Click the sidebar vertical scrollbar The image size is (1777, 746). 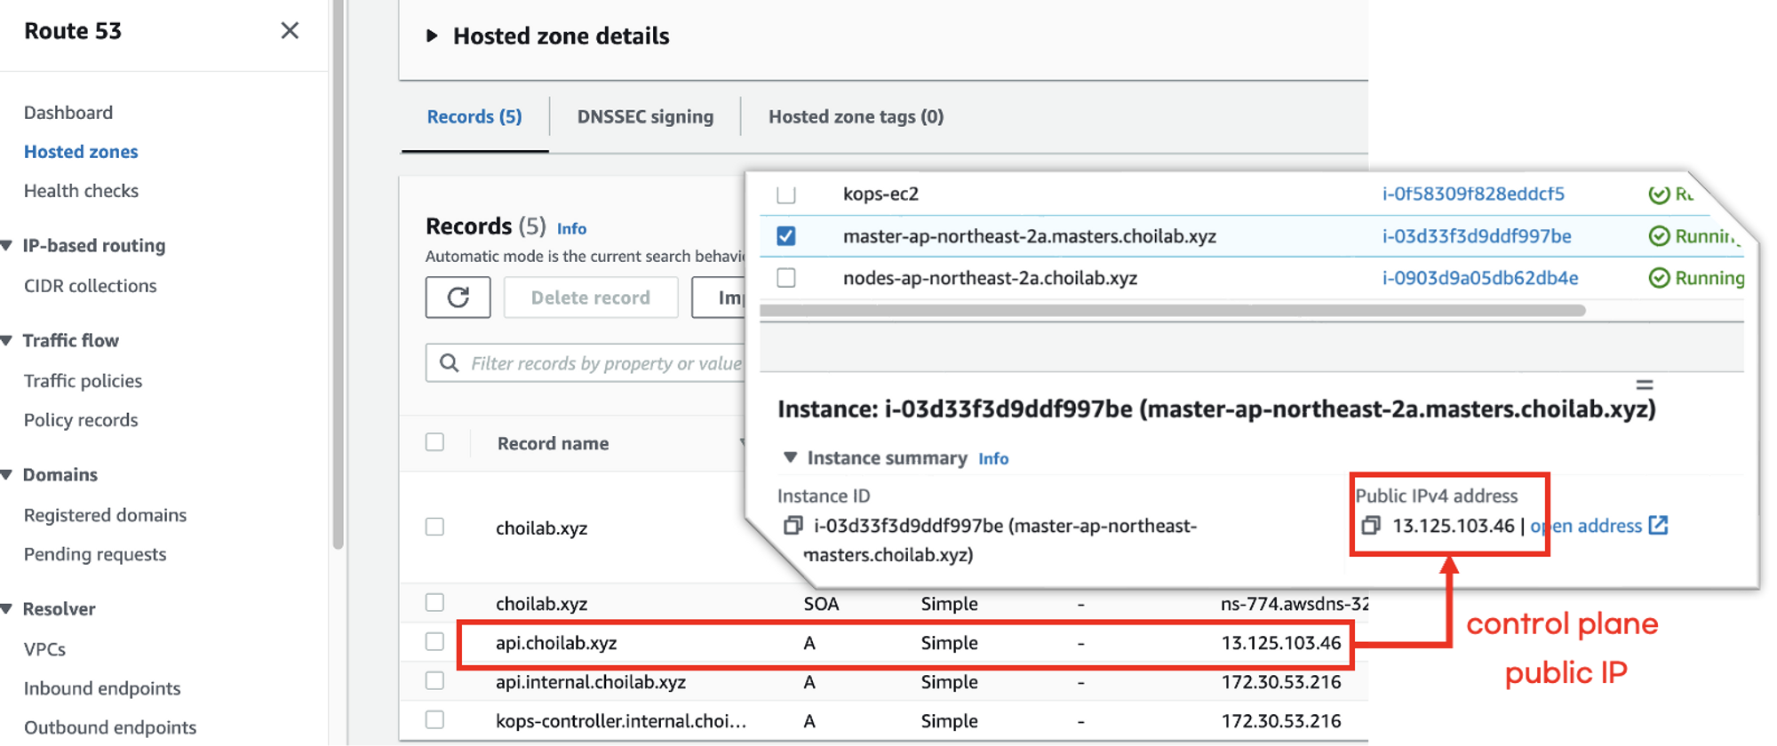[x=338, y=275]
